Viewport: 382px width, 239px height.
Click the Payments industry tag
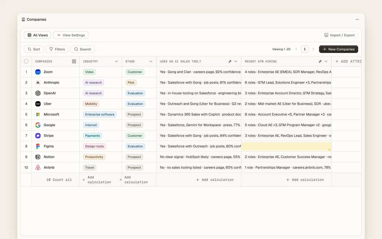[x=93, y=136]
